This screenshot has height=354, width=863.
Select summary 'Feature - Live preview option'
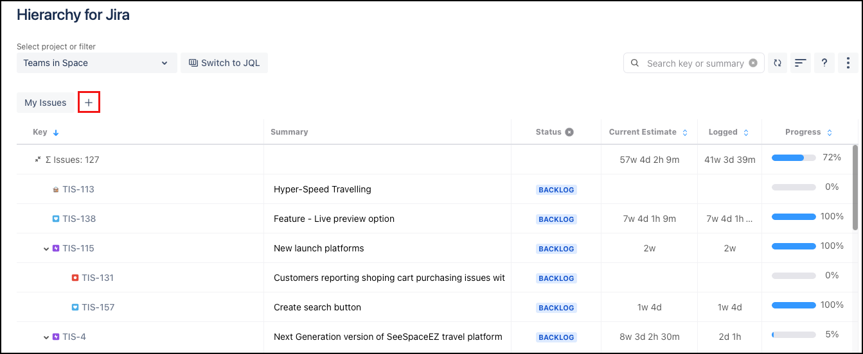pyautogui.click(x=334, y=219)
